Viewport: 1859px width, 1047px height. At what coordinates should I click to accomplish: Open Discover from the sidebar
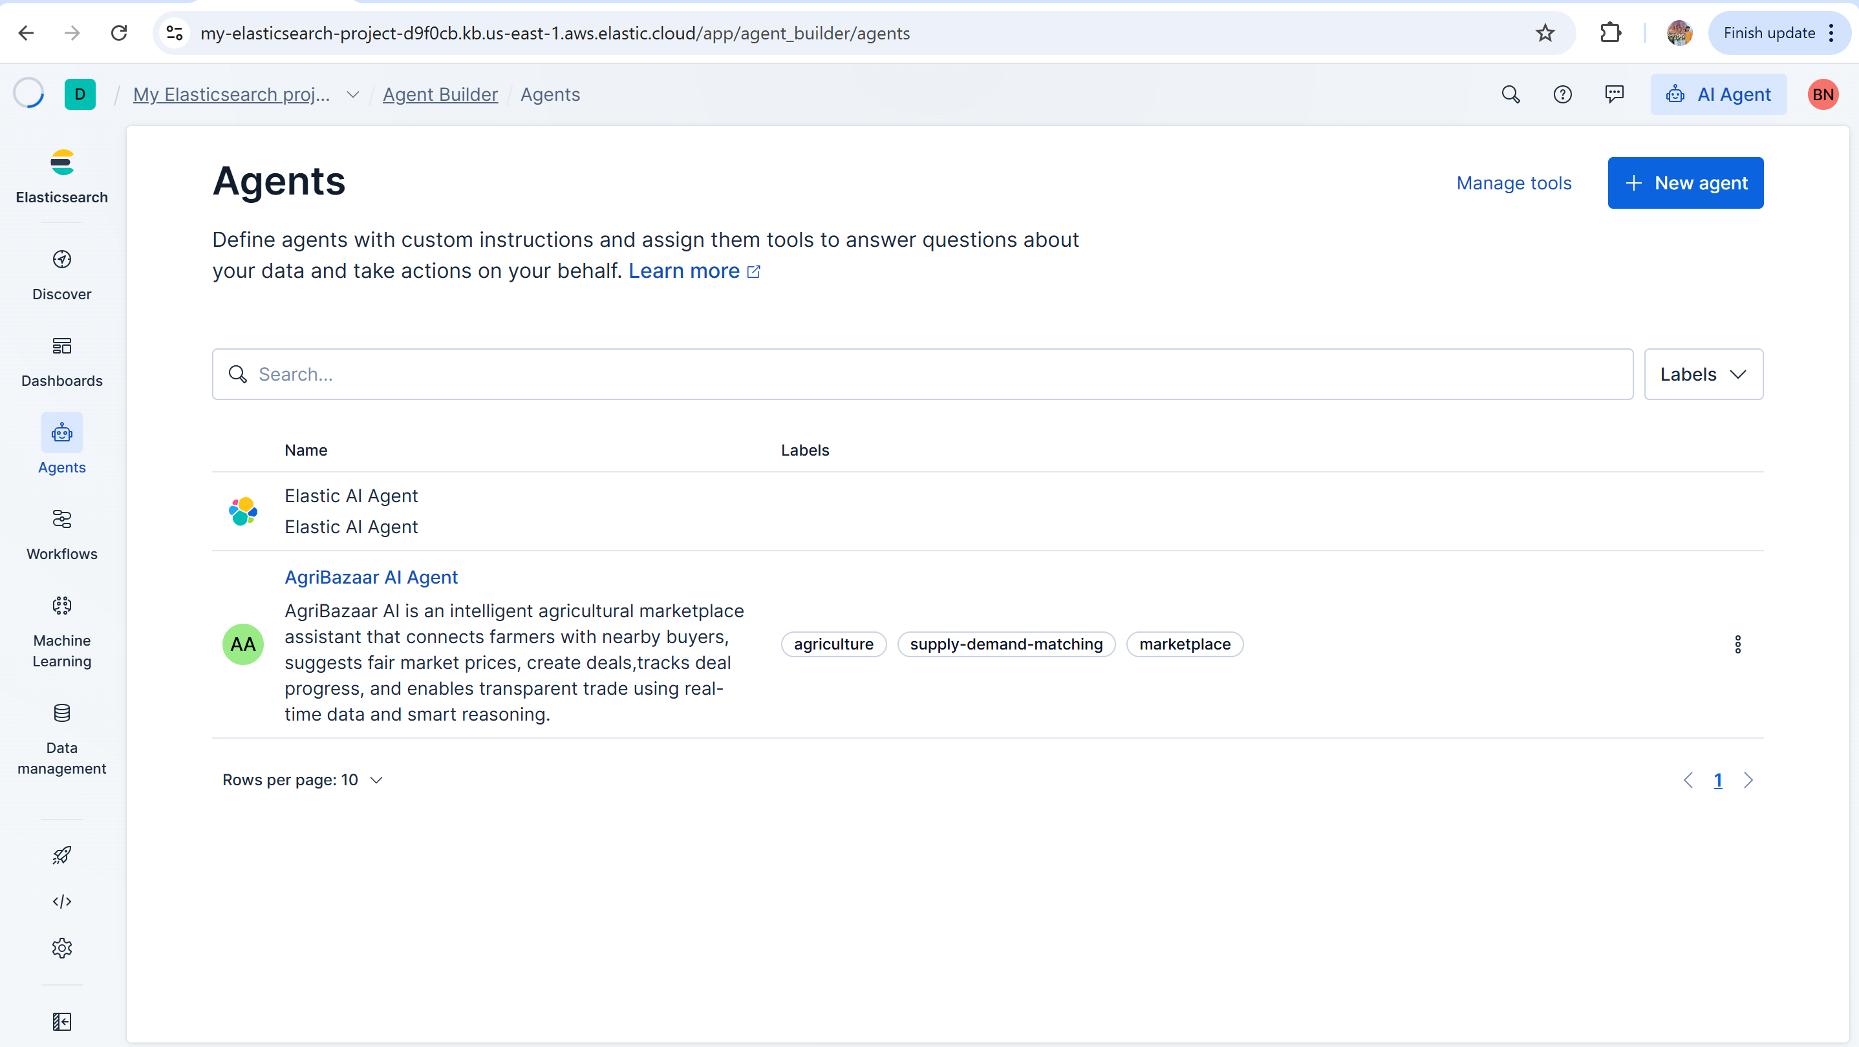tap(61, 274)
